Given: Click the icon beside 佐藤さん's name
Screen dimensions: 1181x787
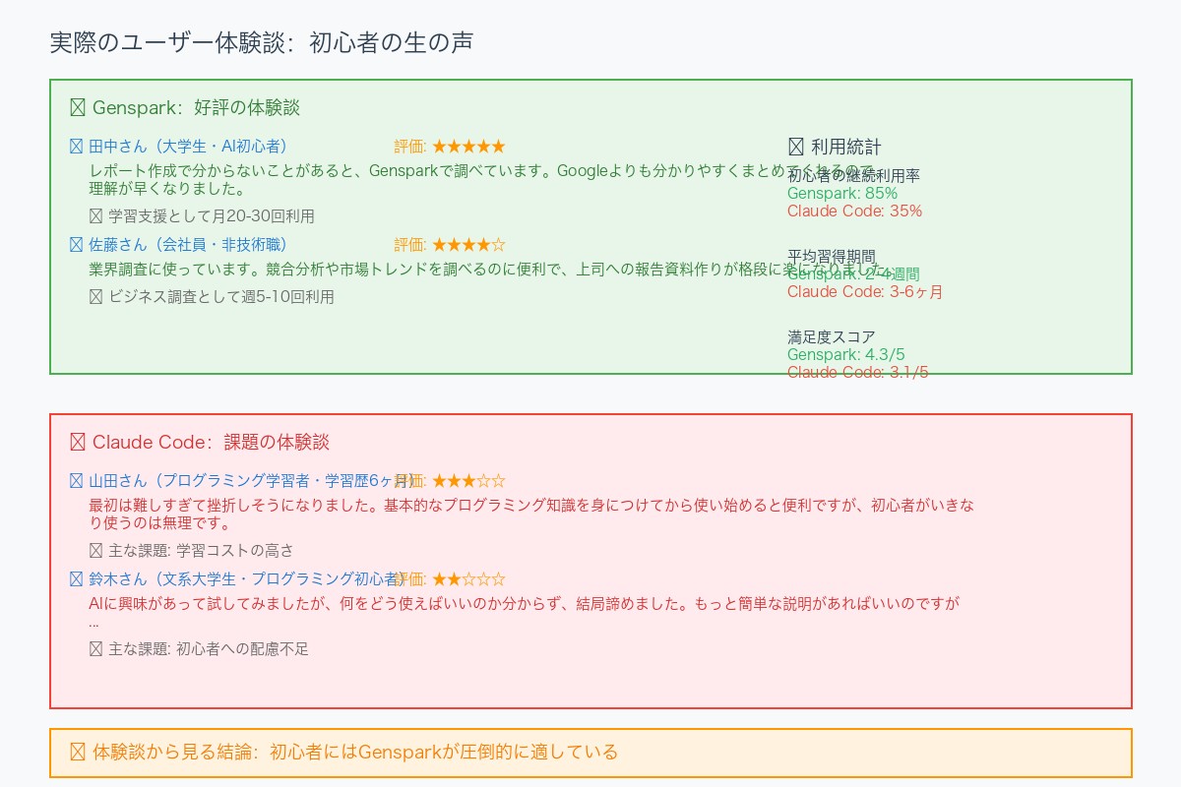Looking at the screenshot, I should coord(77,245).
